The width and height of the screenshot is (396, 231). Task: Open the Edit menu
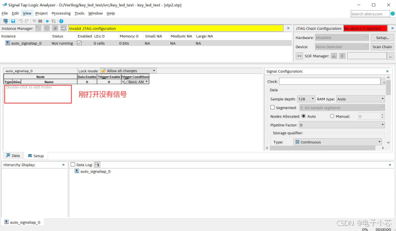(15, 13)
